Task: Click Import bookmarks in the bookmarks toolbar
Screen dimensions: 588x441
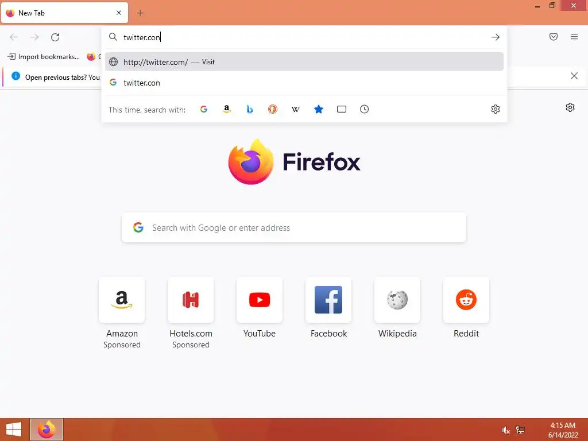Action: pyautogui.click(x=44, y=57)
